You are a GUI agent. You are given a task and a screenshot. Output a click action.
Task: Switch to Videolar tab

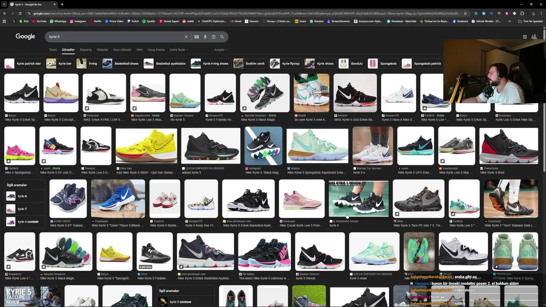[102, 50]
